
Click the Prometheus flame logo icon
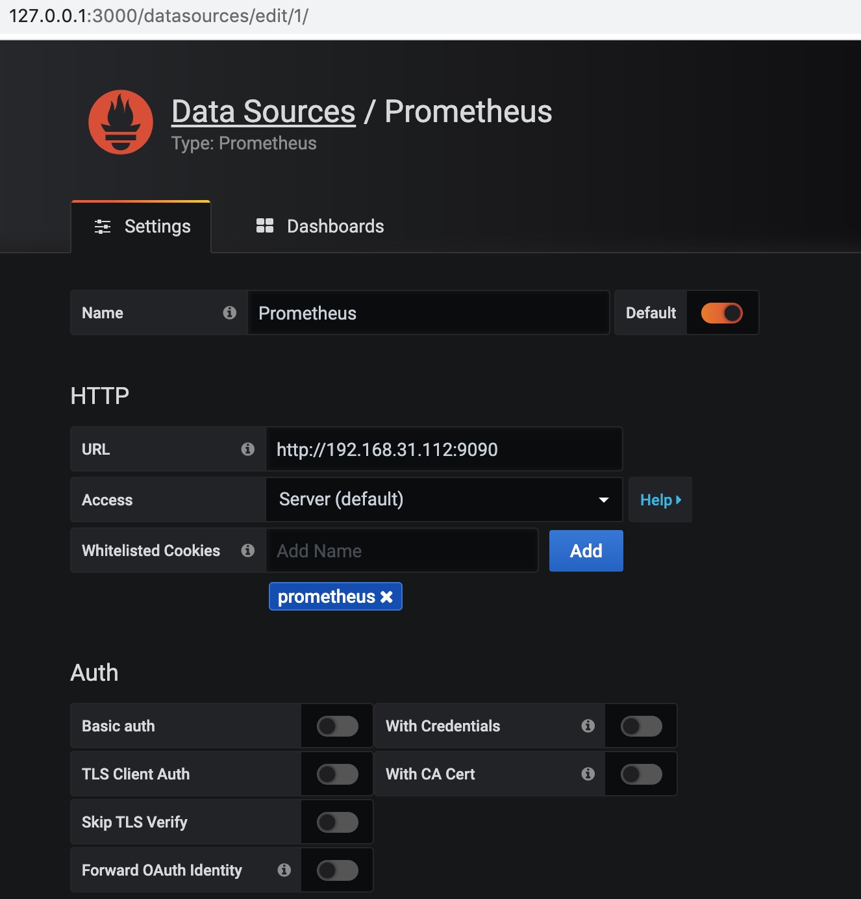(121, 122)
